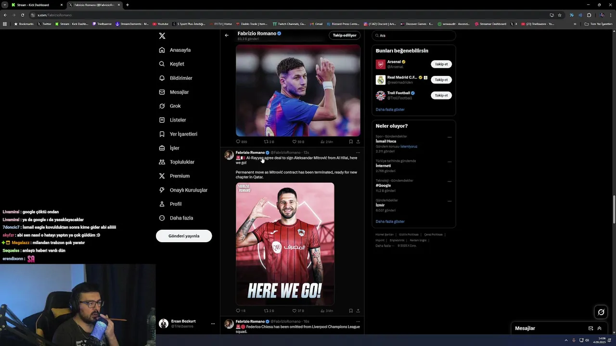Open İşler (jobs) in the sidebar
The height and width of the screenshot is (346, 616).
point(169,148)
